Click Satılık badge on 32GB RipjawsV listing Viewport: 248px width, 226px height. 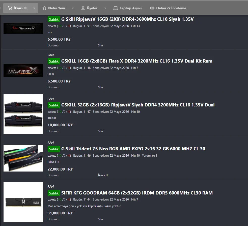coord(54,105)
